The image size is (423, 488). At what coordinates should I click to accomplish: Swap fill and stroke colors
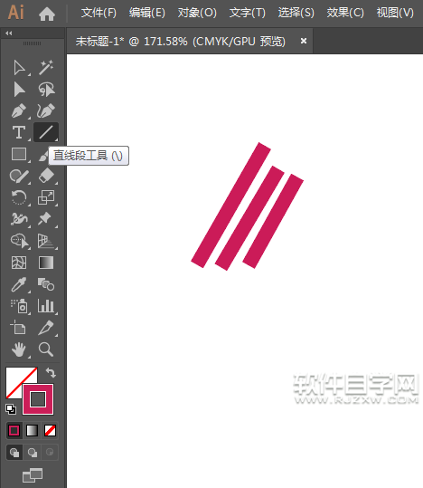51,372
